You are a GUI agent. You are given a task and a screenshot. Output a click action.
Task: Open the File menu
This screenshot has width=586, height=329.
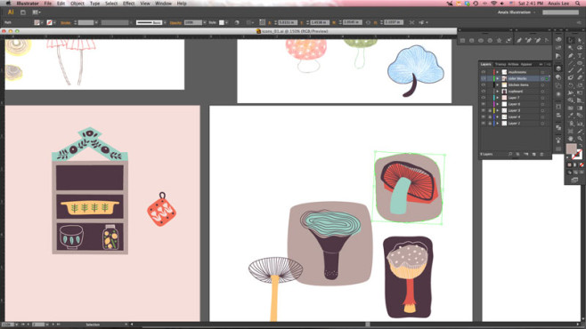coord(48,4)
